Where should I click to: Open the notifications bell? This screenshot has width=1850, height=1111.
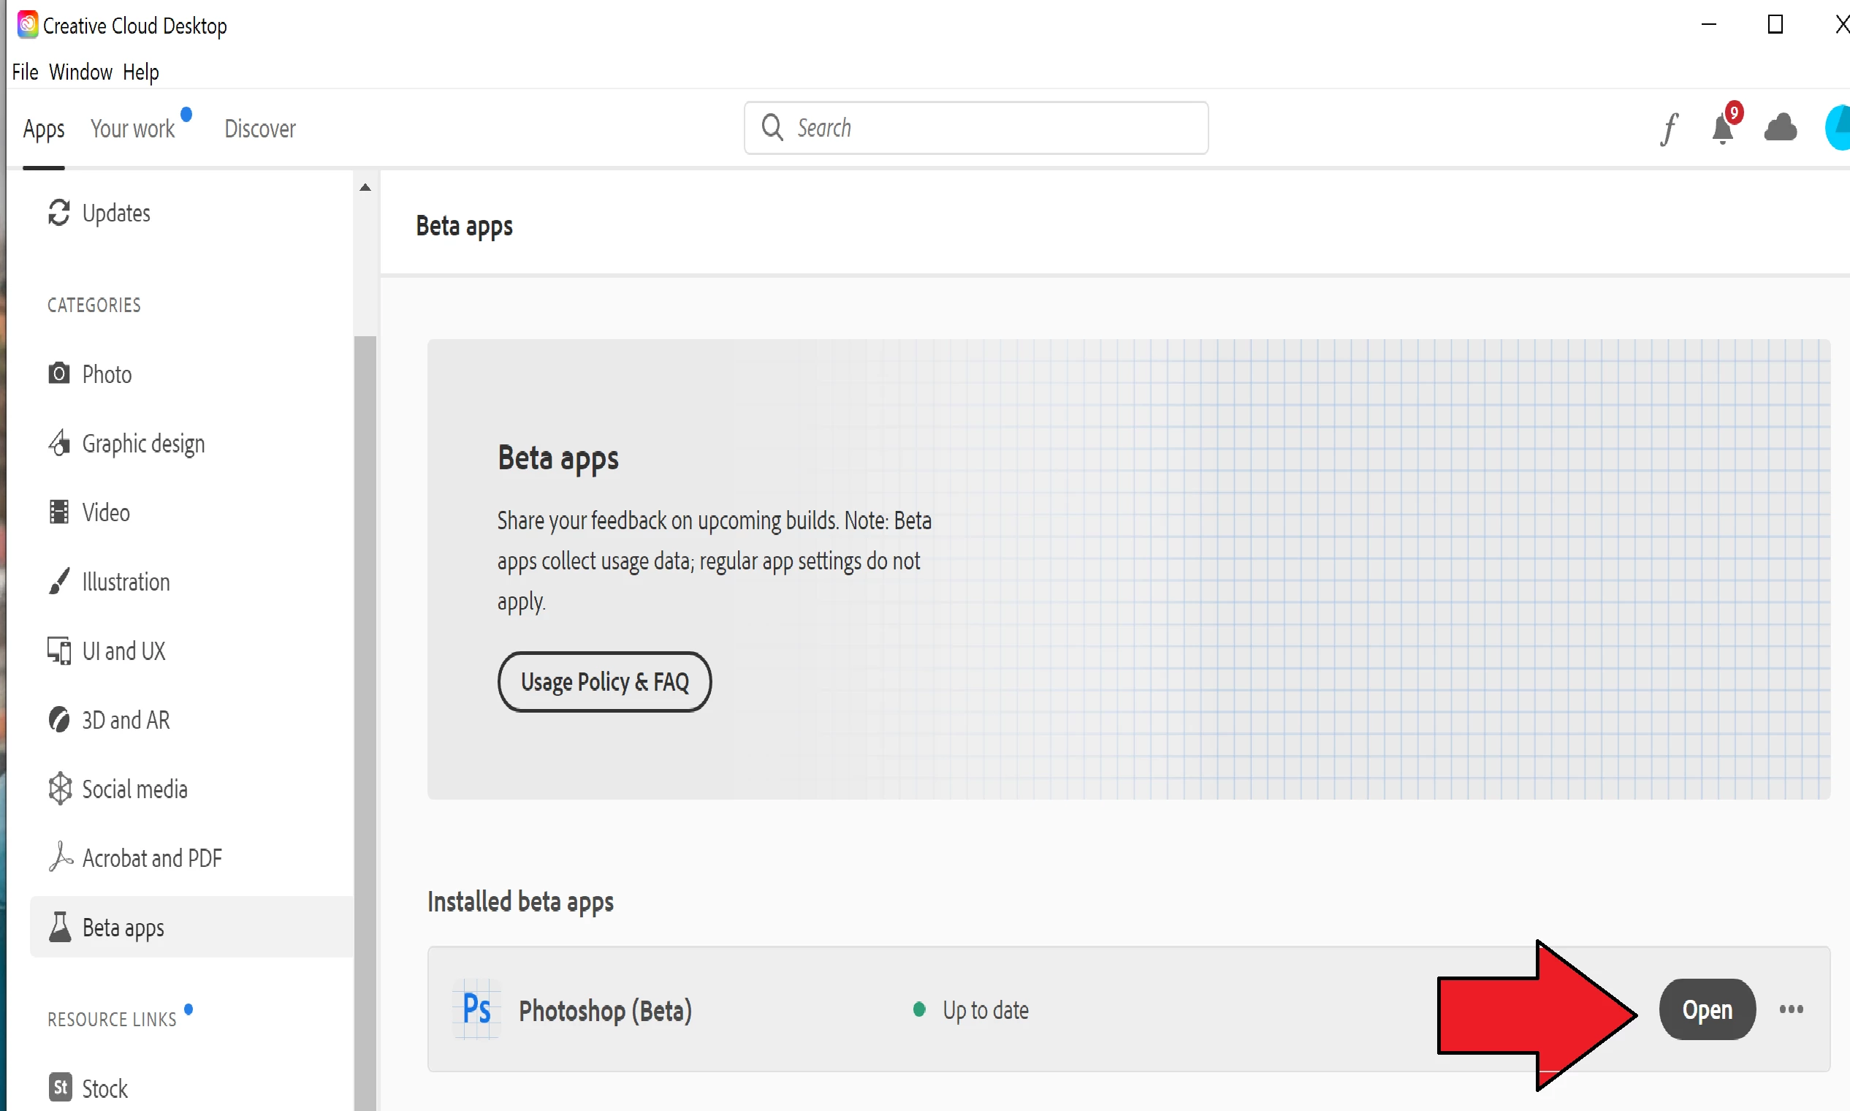[1722, 129]
